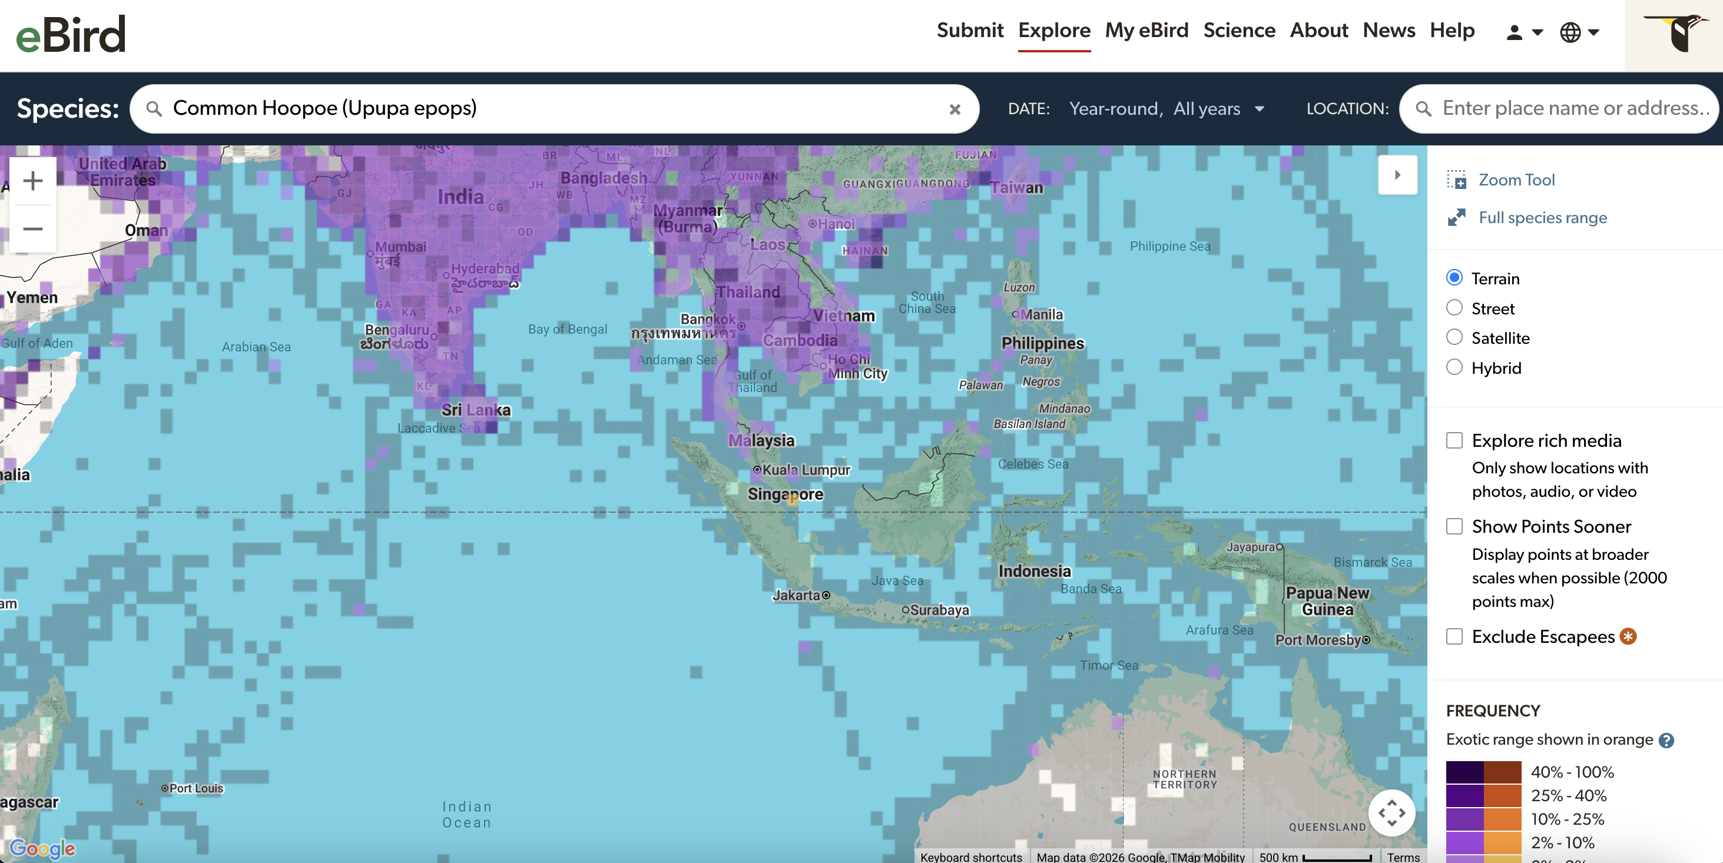Click the exotic range help question mark
Viewport: 1723px width, 863px height.
tap(1666, 740)
